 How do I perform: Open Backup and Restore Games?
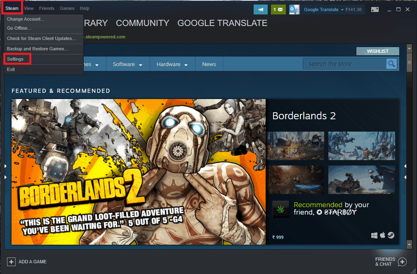[37, 49]
